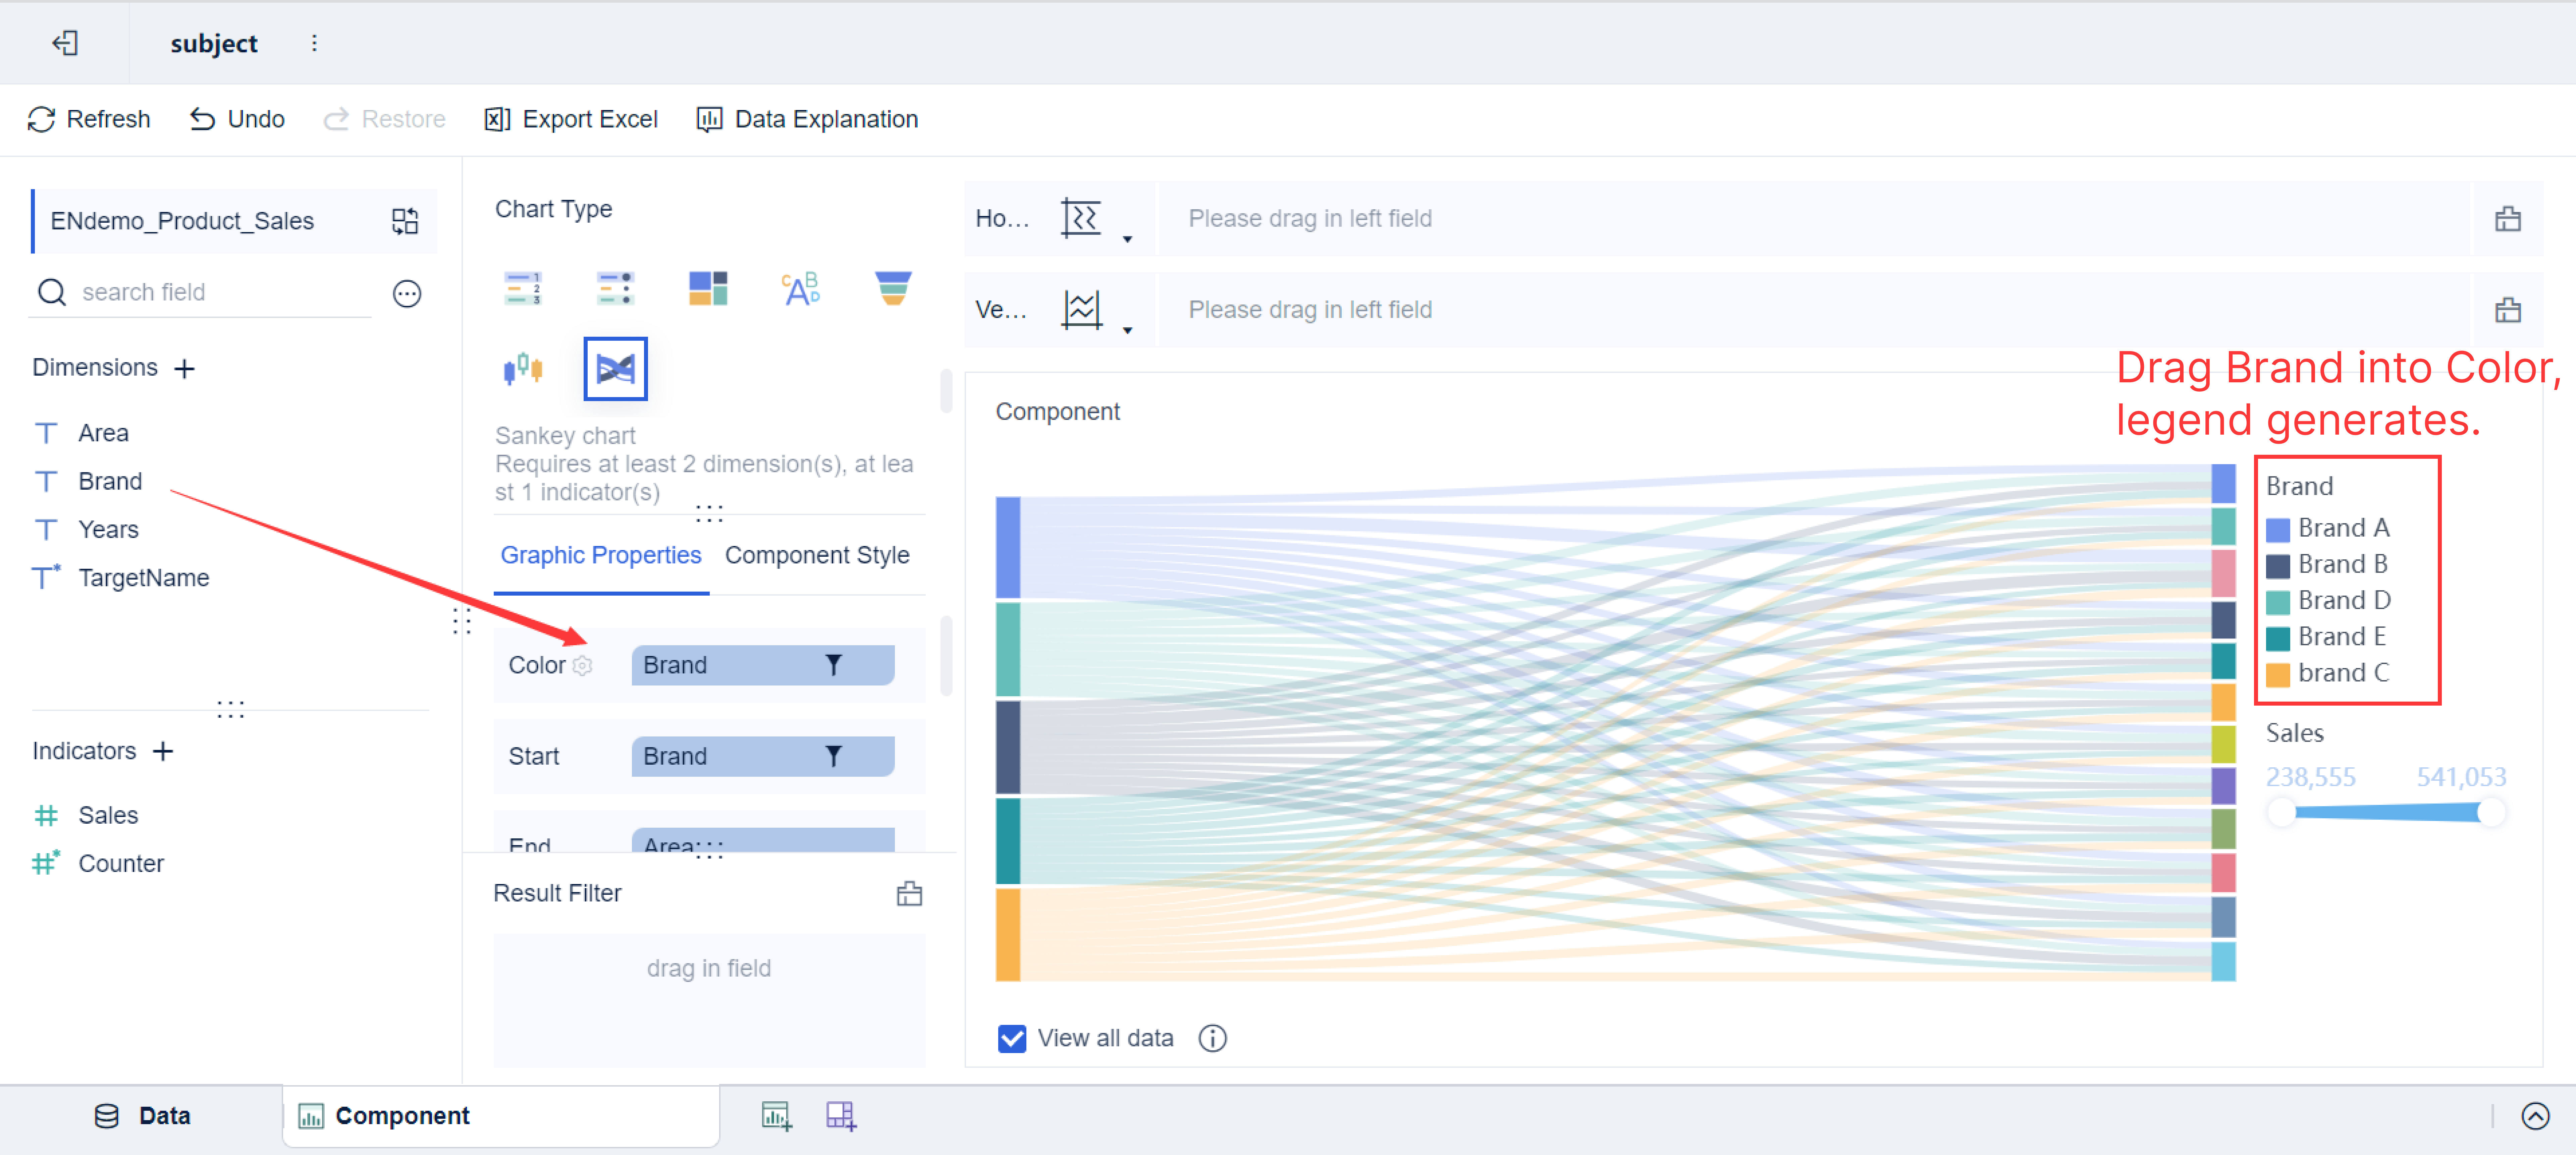Click the back/exit icon beside subject
This screenshot has width=2576, height=1155.
(x=65, y=43)
